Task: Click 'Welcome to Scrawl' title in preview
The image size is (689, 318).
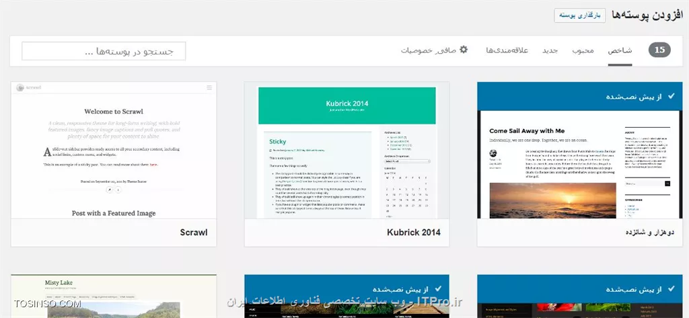Action: (114, 112)
